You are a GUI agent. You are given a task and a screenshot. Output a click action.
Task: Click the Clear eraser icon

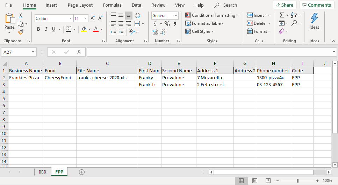click(281, 31)
